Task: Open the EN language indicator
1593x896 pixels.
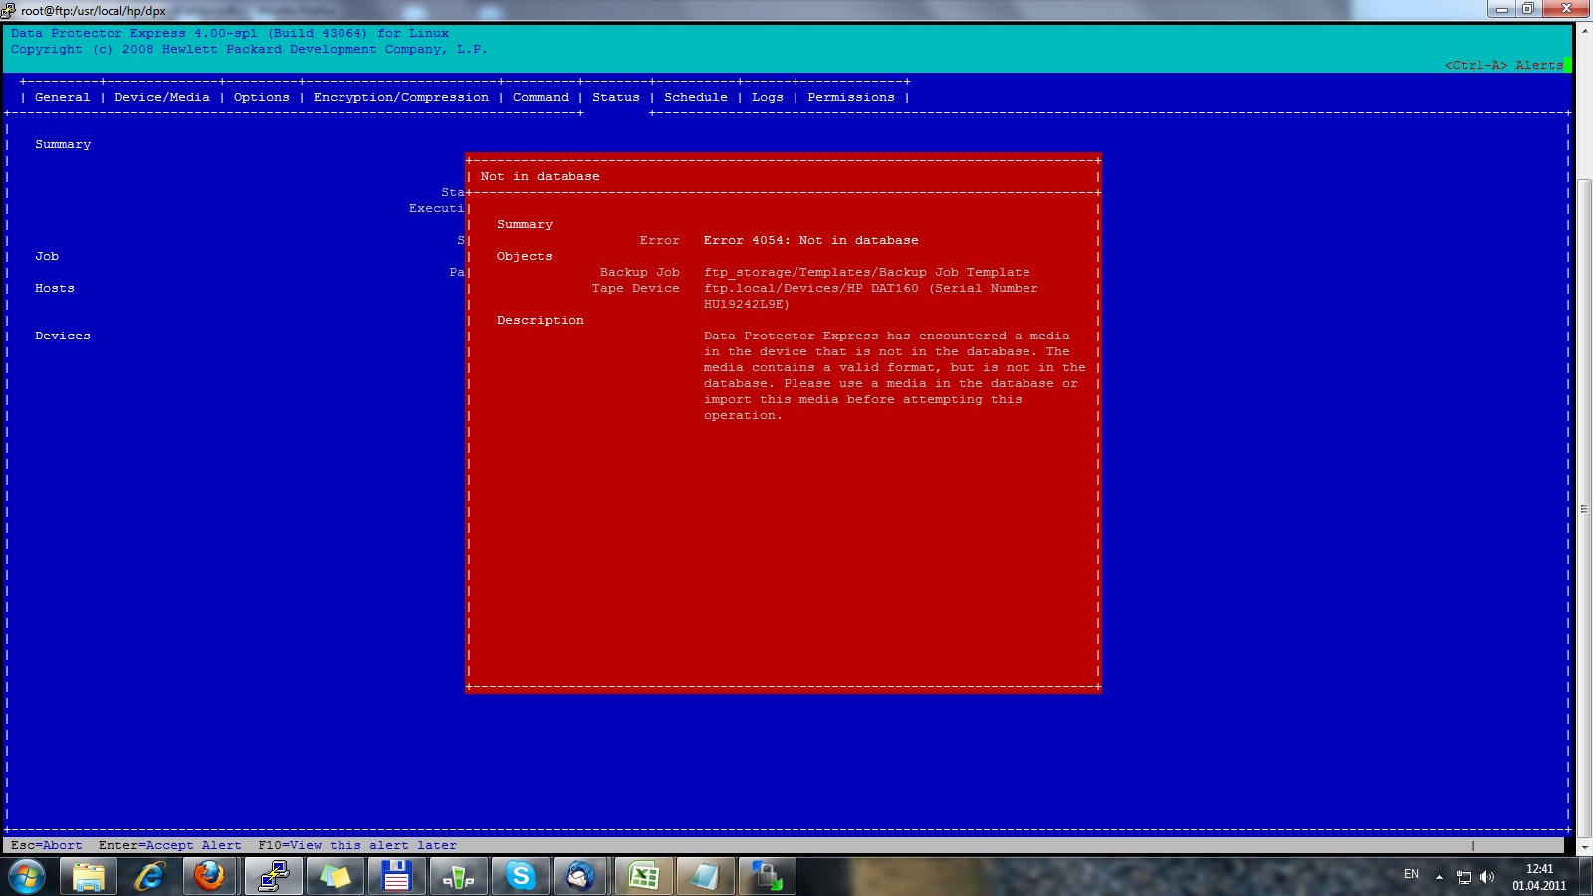Action: coord(1411,874)
